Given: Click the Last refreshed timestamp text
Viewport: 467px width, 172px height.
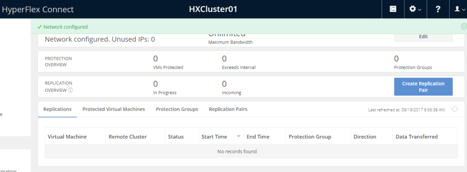Looking at the screenshot, I should [x=406, y=110].
